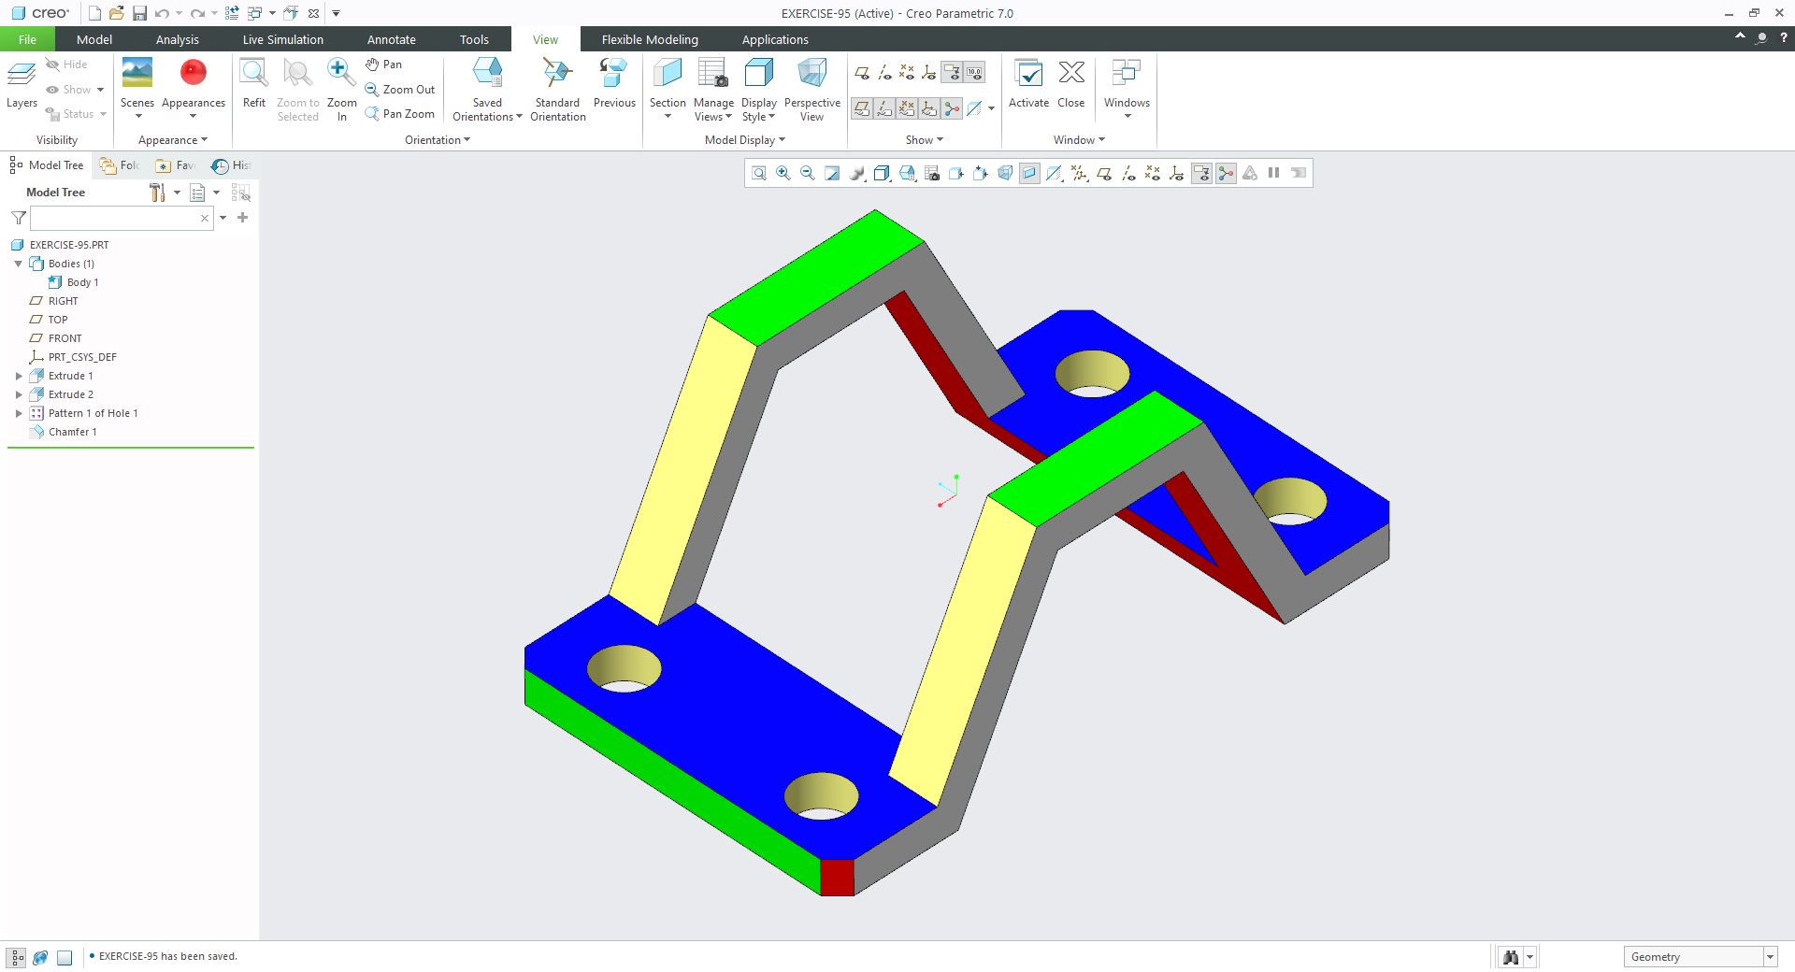
Task: Open the Layers tool in the ribbon
Action: click(x=22, y=84)
